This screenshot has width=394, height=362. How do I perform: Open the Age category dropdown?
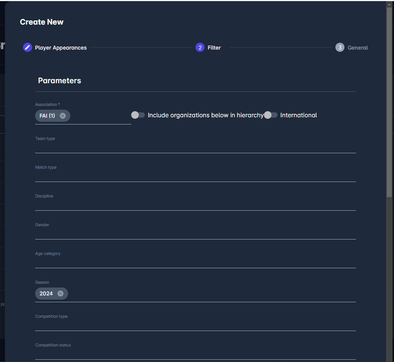click(195, 262)
